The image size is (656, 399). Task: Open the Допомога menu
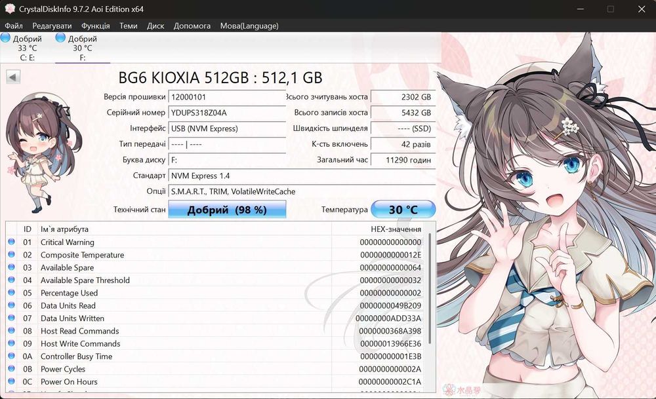pyautogui.click(x=192, y=26)
